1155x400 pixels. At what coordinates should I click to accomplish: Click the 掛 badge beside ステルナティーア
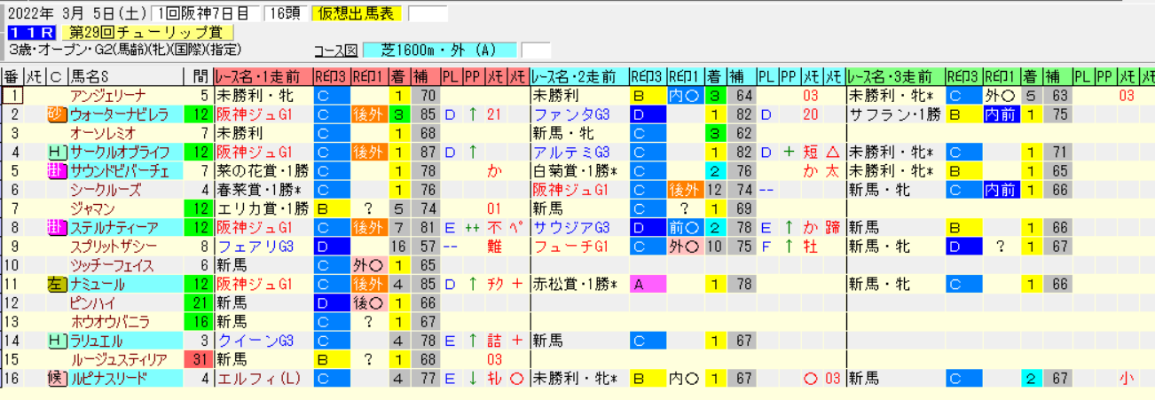(55, 228)
